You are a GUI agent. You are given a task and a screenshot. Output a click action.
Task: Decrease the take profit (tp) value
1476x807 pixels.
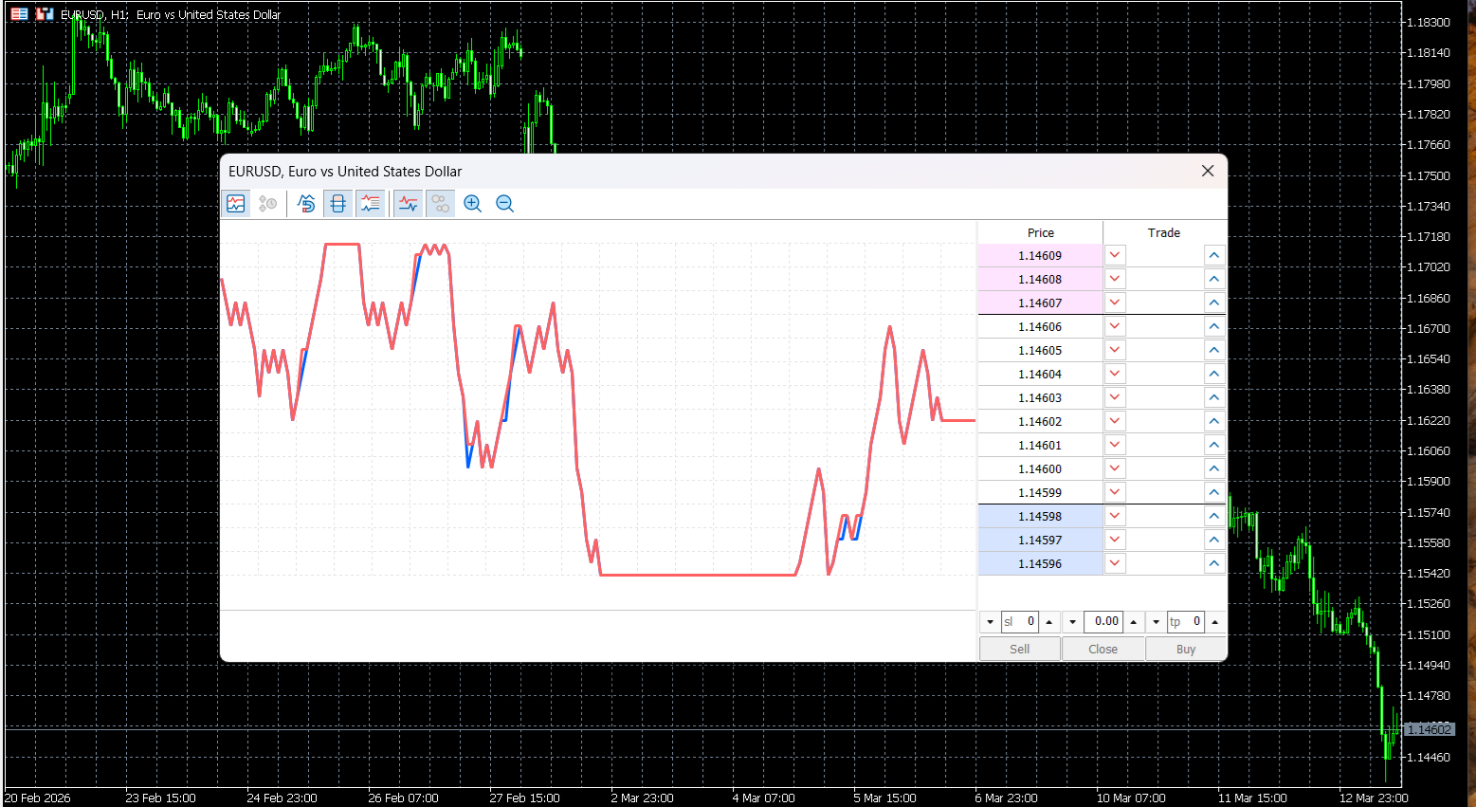click(x=1156, y=622)
